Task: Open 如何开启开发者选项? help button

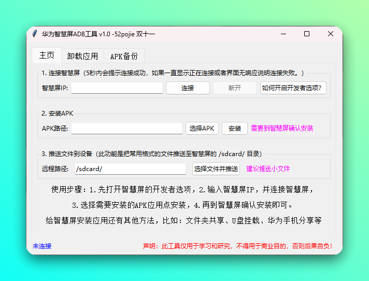Action: 293,88
